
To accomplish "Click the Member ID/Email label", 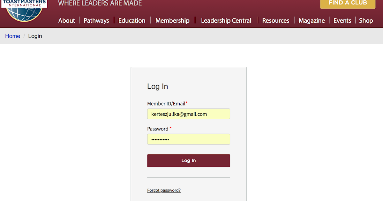I will 166,104.
